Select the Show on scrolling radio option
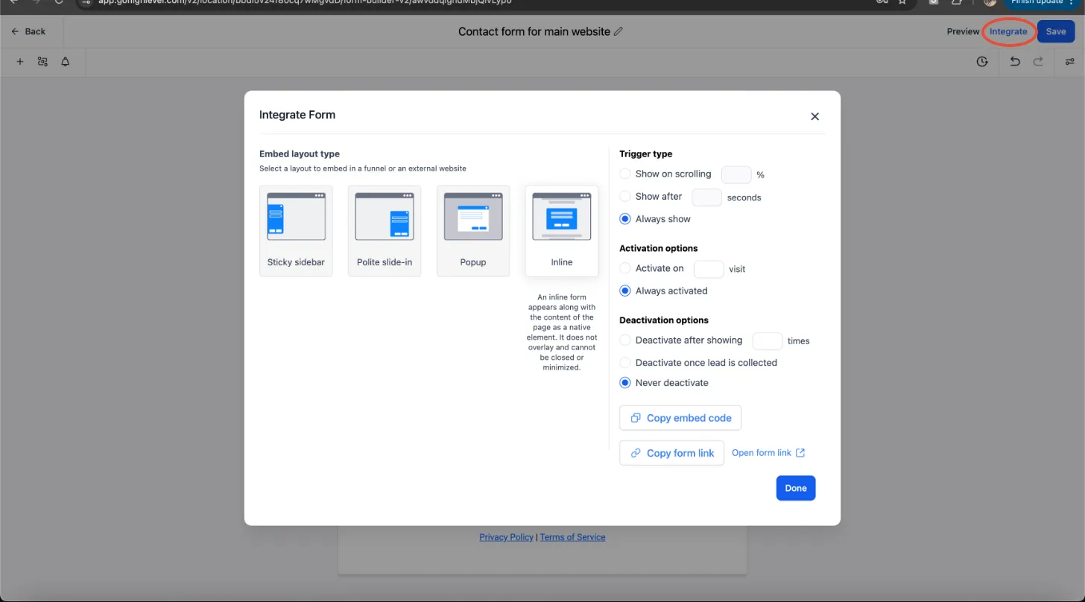Image resolution: width=1085 pixels, height=602 pixels. [625, 174]
